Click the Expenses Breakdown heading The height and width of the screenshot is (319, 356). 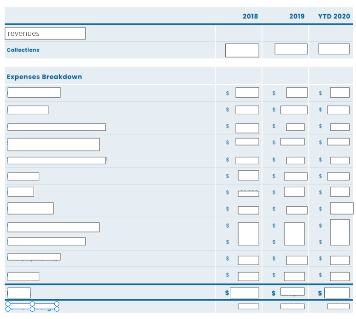tap(44, 77)
